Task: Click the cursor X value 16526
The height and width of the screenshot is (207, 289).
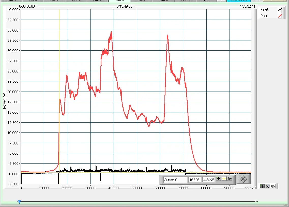Action: [x=194, y=180]
